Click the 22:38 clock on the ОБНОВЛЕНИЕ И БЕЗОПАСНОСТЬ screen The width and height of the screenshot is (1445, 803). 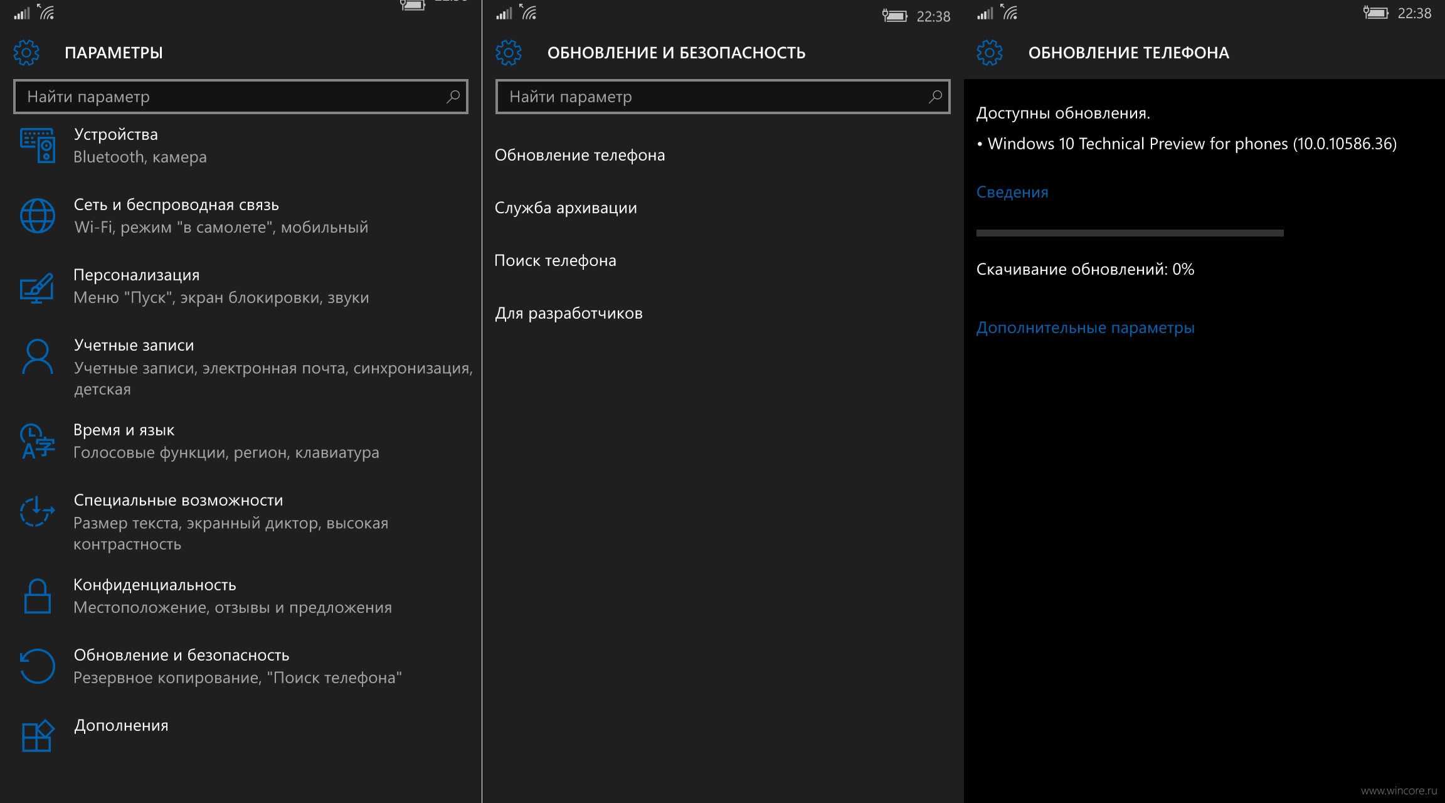tap(933, 16)
